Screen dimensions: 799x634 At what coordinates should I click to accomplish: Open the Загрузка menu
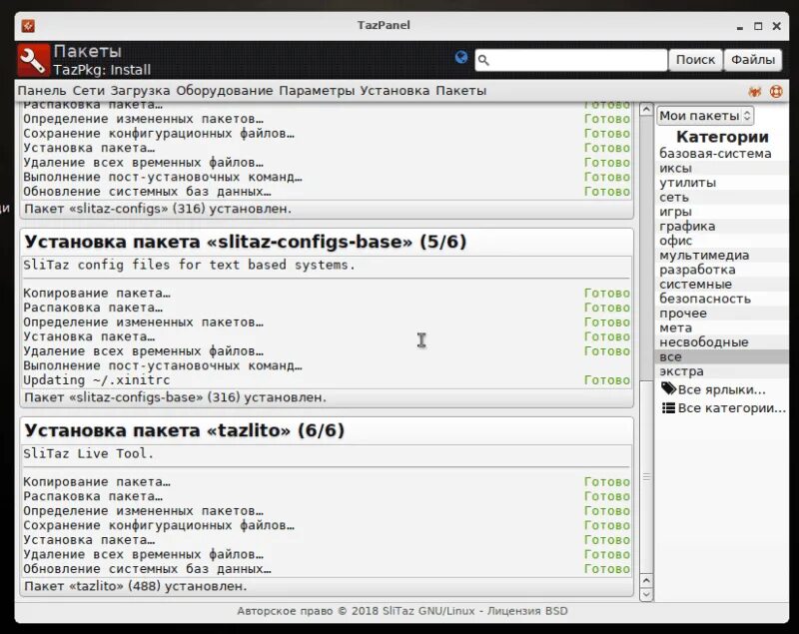[x=140, y=91]
